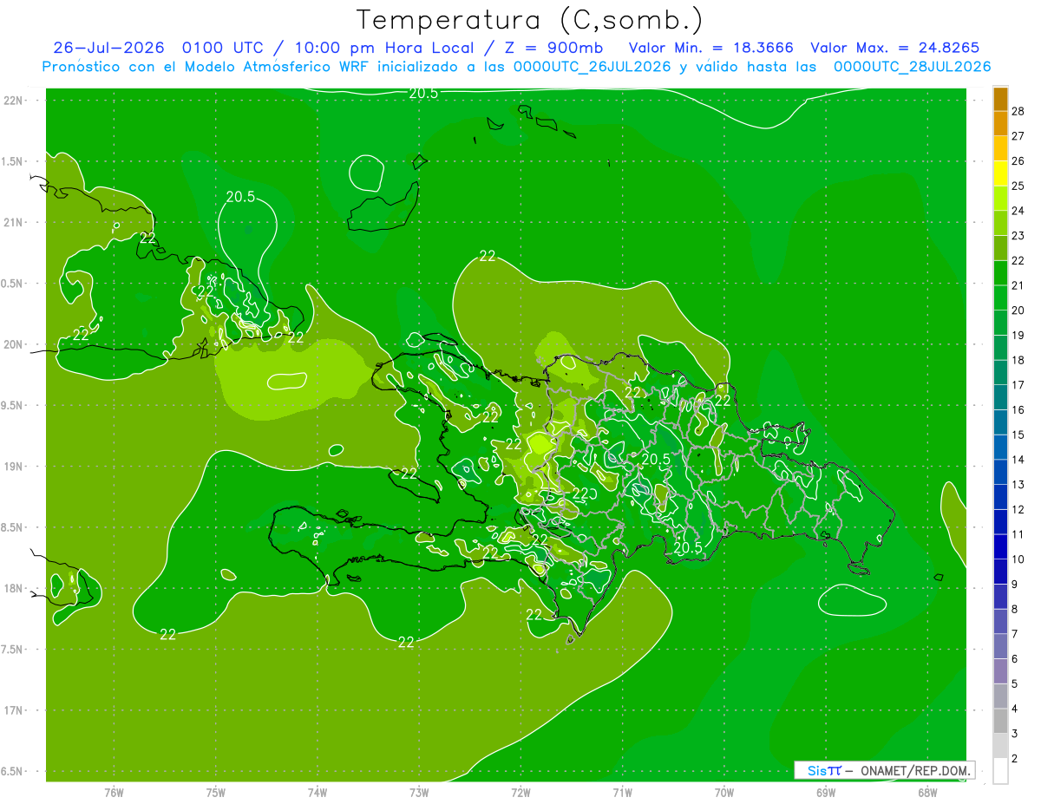
Task: Click the '20.5' contour label at the map's top edge
Action: point(423,94)
